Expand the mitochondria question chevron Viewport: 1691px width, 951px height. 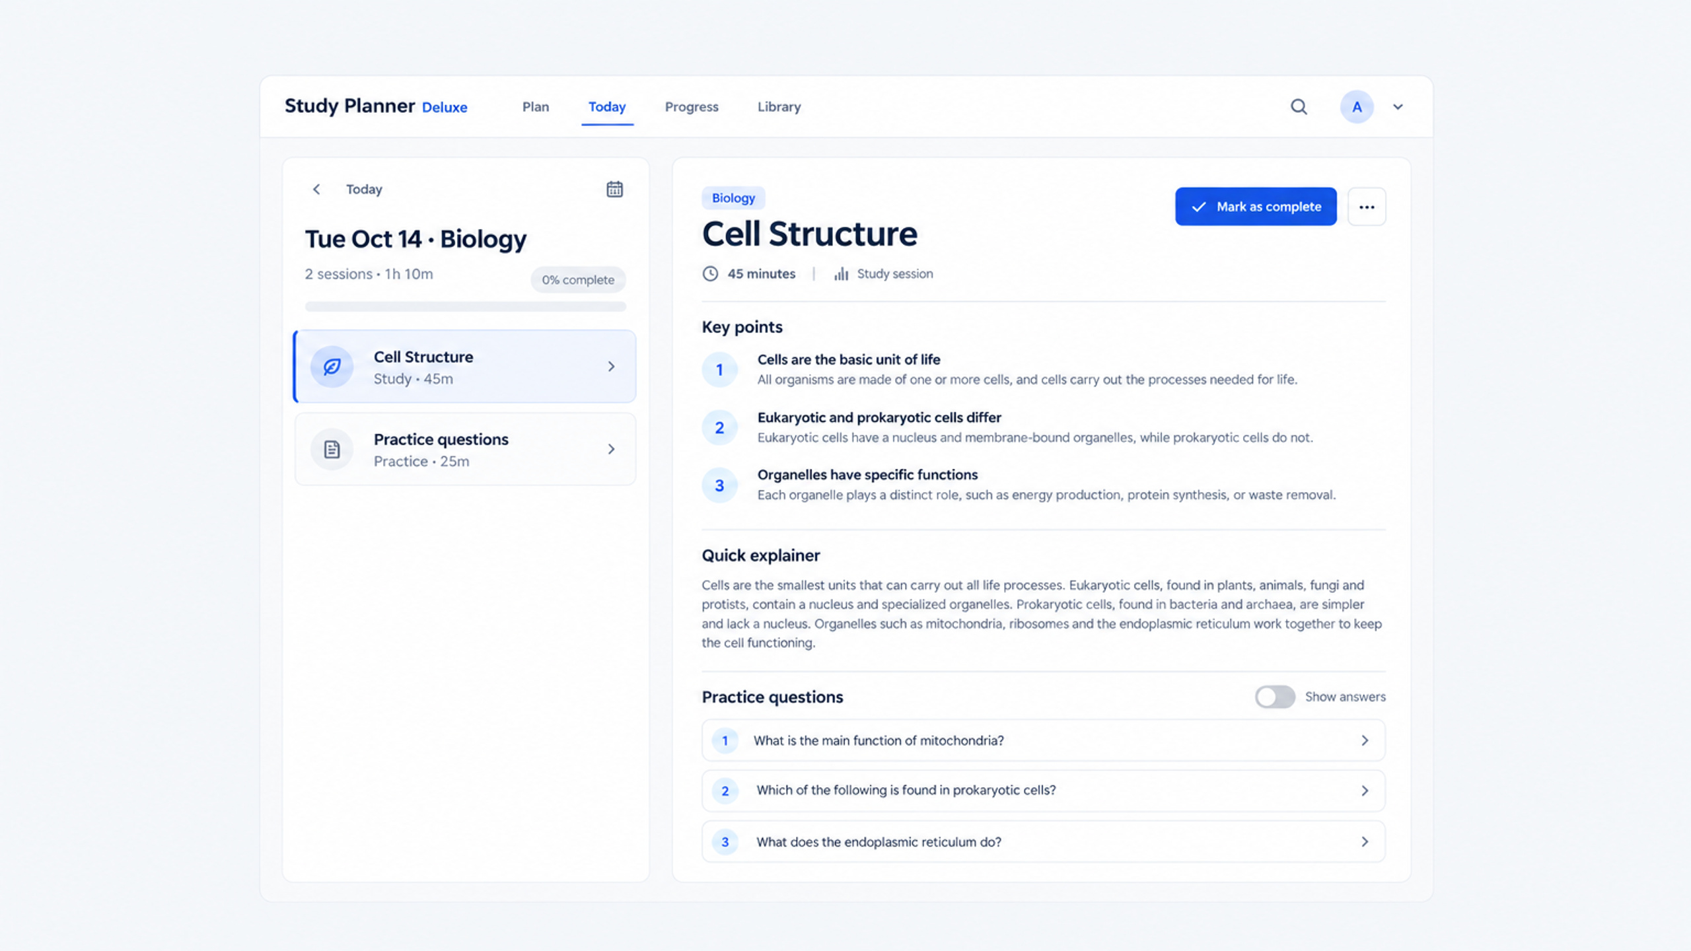coord(1365,740)
